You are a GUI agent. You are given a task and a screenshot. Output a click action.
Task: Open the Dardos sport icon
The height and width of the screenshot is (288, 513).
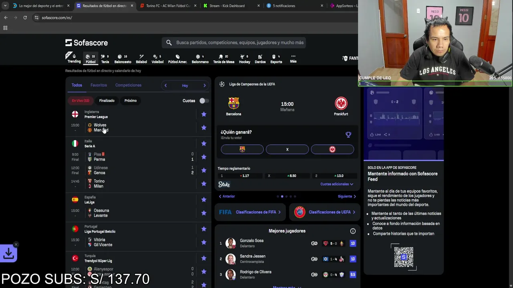(260, 58)
